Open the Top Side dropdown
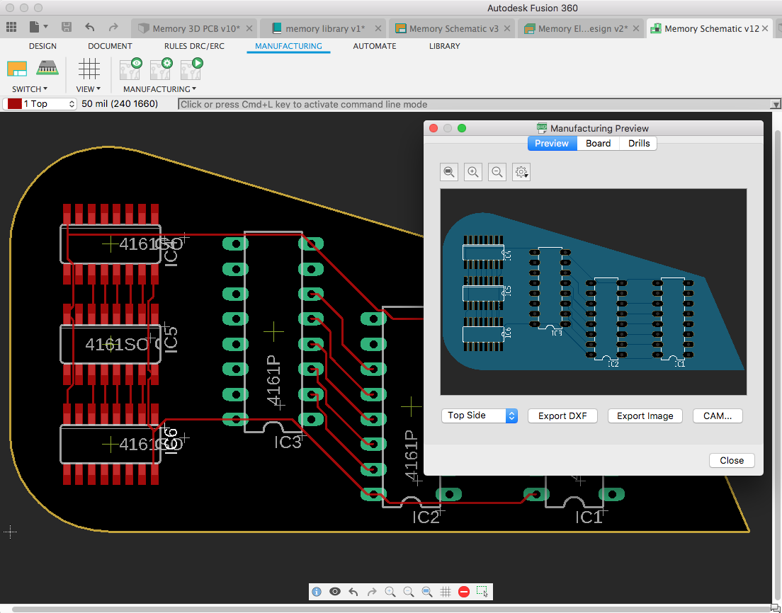The image size is (782, 613). tap(479, 416)
